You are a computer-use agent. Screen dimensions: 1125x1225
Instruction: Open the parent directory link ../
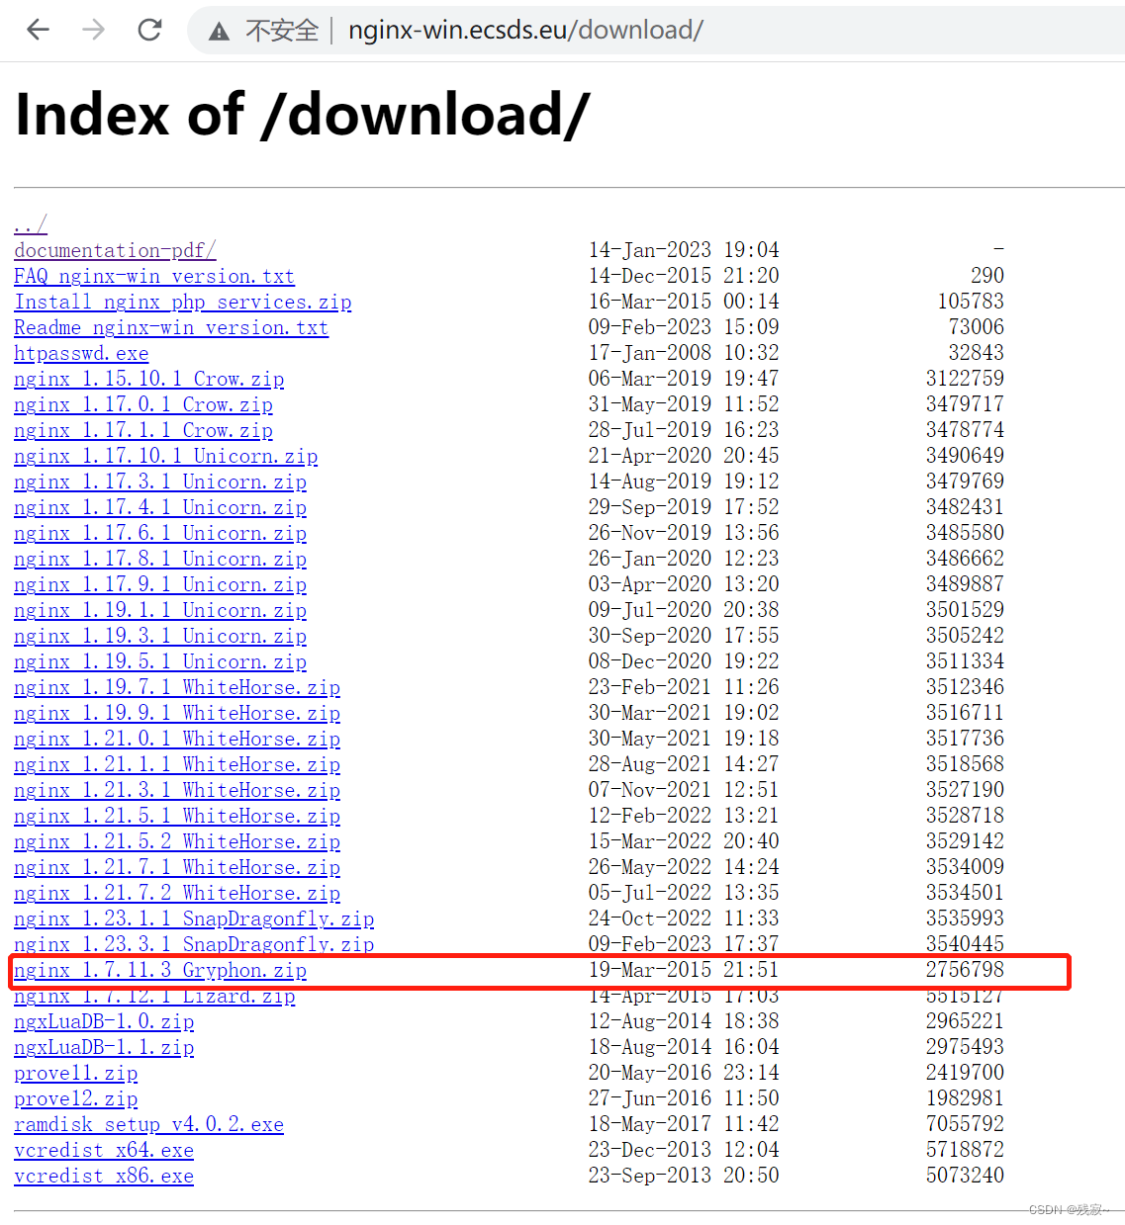coord(29,224)
